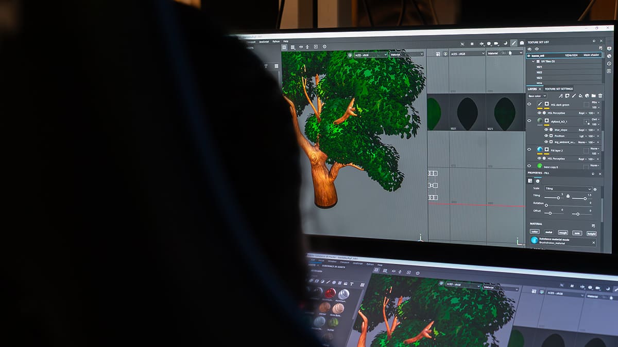Click the dotted grid icon above the viewport

click(293, 47)
